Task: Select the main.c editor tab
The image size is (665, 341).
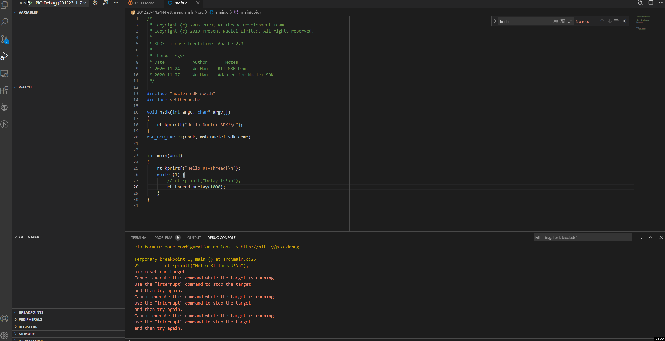Action: pos(180,3)
